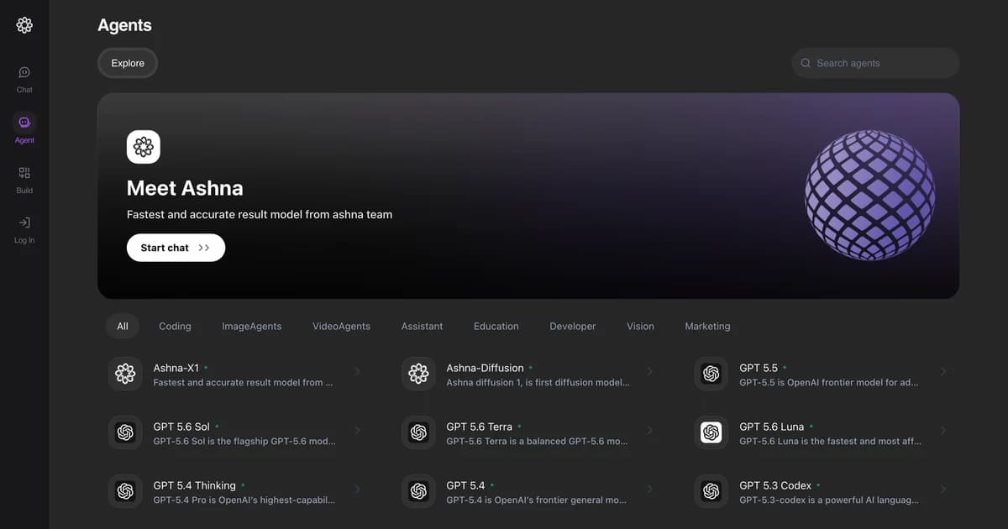Screen dimensions: 1008x529
Task: Click the GPT 5.6 Terra agent name
Action: pos(478,427)
